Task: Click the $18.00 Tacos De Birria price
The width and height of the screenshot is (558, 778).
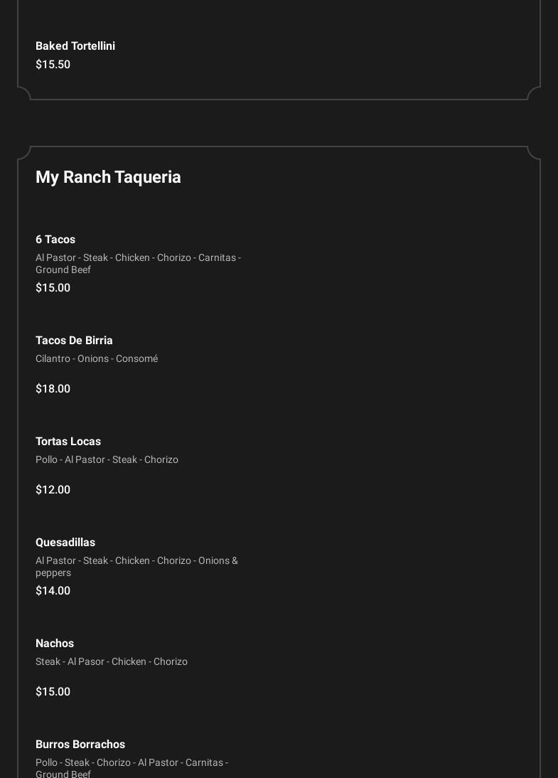Action: (53, 389)
